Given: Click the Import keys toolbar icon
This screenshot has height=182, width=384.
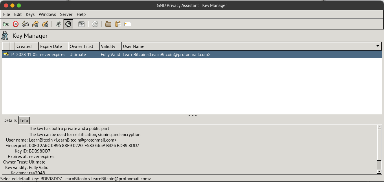Looking at the screenshot, I should coord(35,24).
